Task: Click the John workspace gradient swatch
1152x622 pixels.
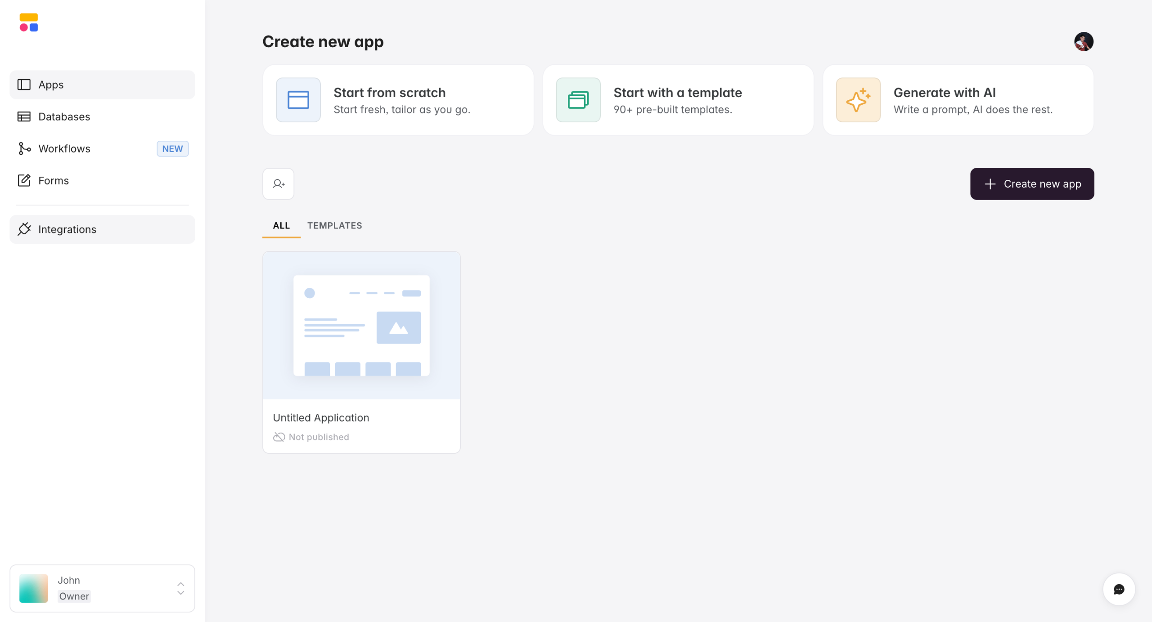Action: pos(34,588)
